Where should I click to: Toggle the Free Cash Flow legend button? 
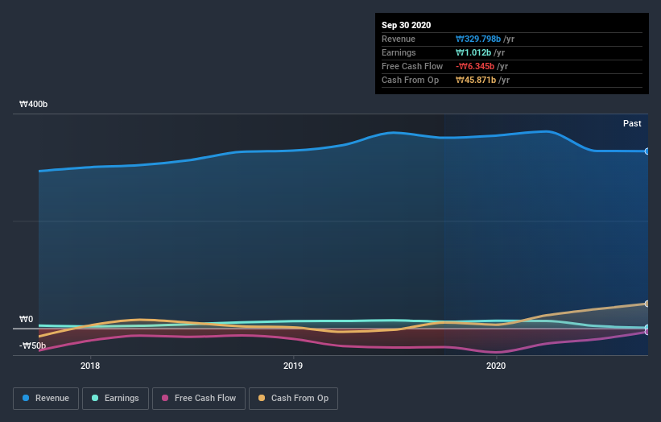(x=199, y=399)
